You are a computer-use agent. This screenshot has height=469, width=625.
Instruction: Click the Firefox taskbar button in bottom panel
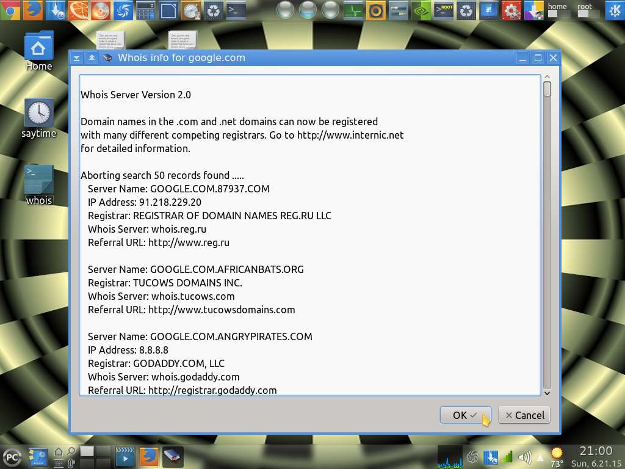coord(148,457)
